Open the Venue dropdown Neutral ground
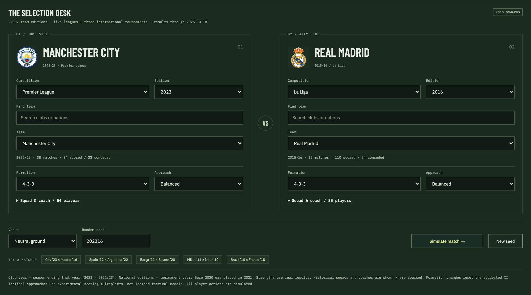531x295 pixels. click(x=42, y=241)
